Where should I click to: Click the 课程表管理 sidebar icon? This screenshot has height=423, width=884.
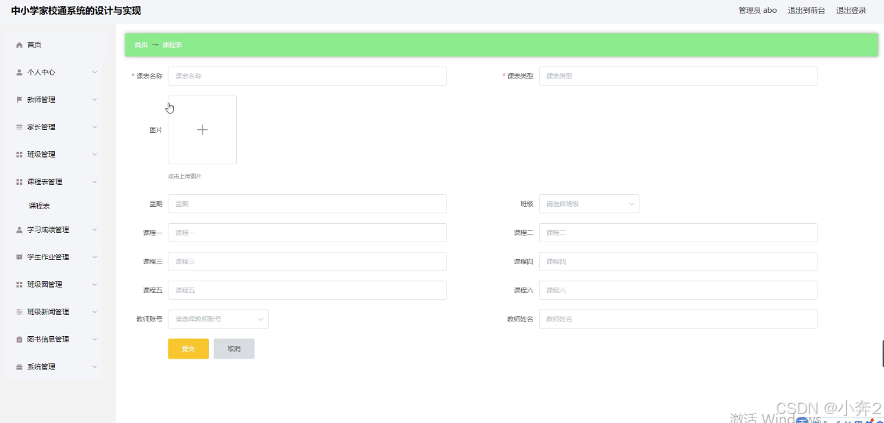point(18,181)
